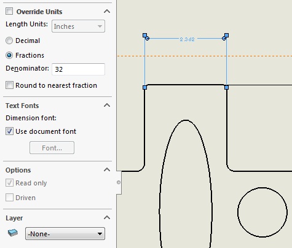Select the 2.362 dimension text
This screenshot has width=292, height=248.
click(187, 39)
